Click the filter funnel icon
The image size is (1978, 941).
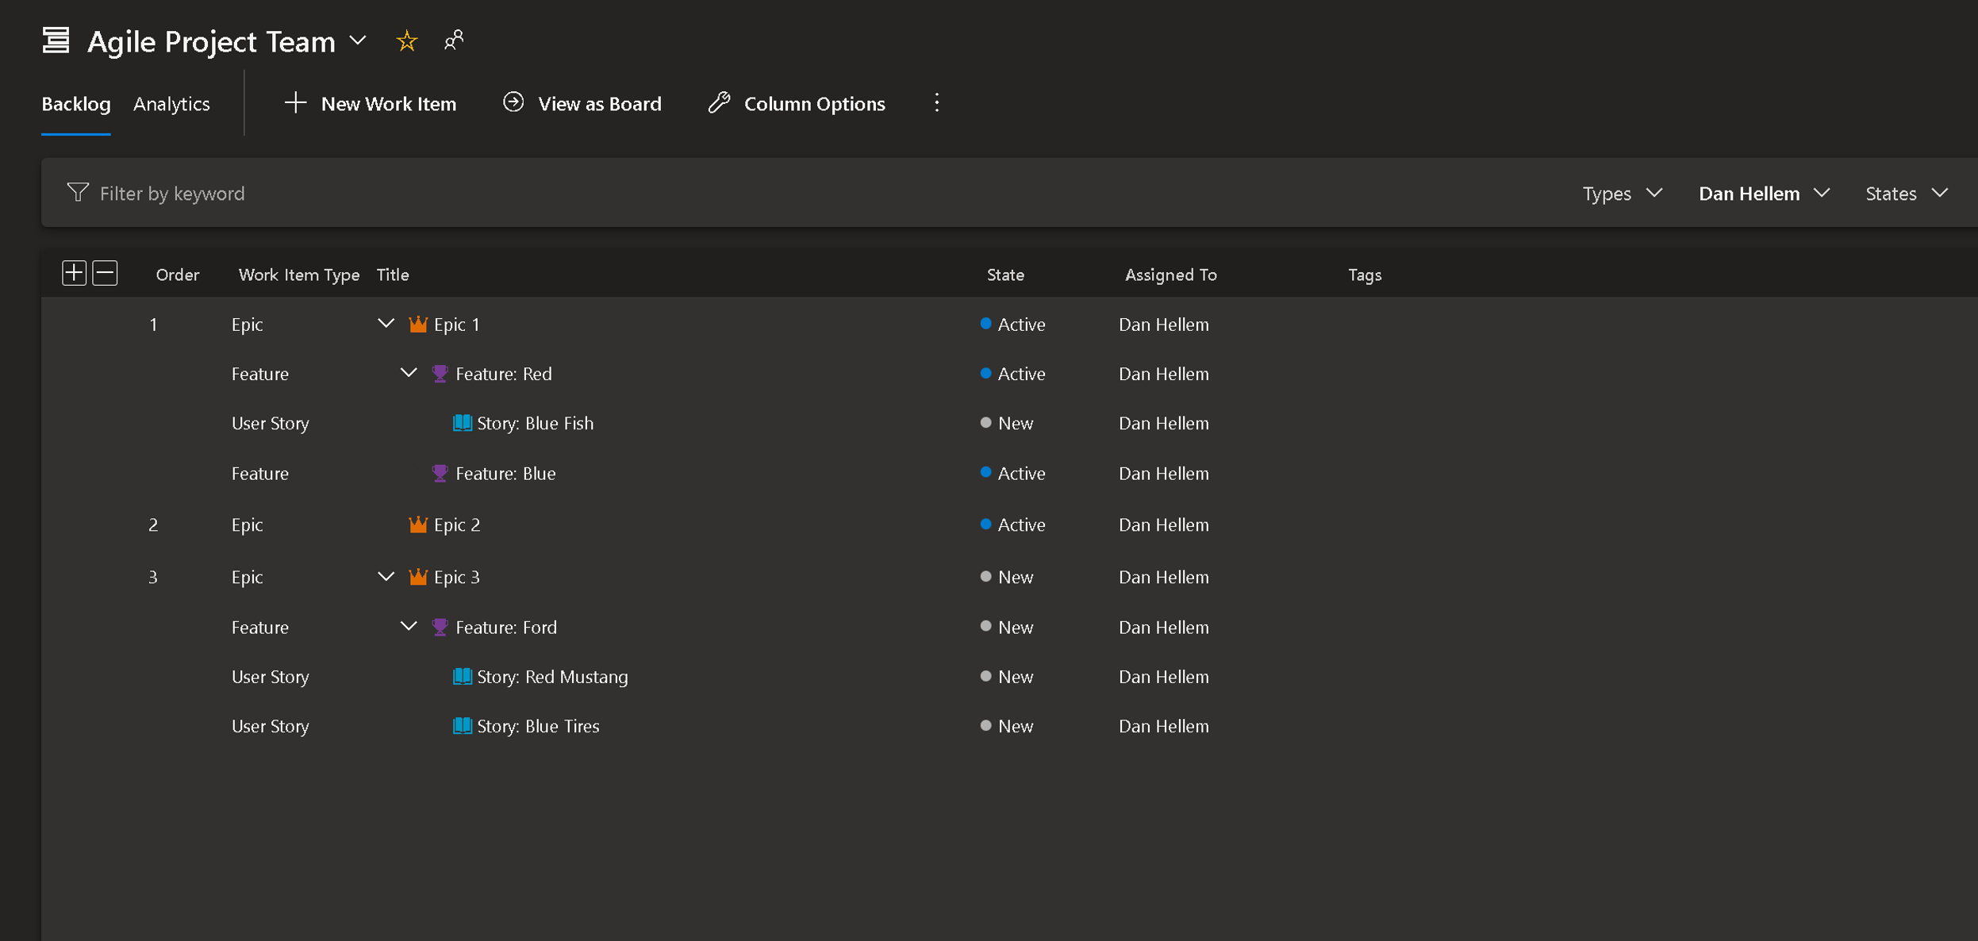tap(78, 193)
